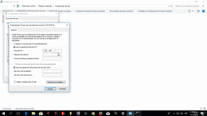
Task: Launch Microsoft Edge from the taskbar
Action: tap(26, 113)
